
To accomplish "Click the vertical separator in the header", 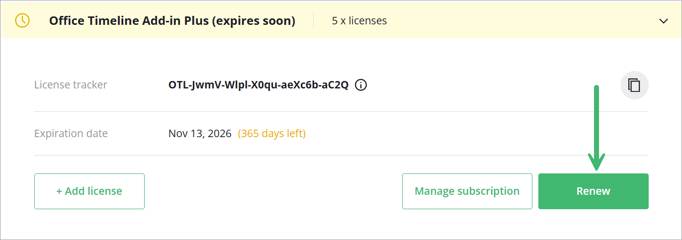I will point(314,21).
